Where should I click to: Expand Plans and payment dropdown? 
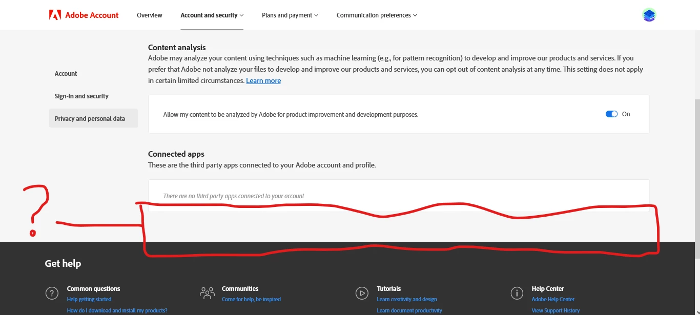click(x=290, y=15)
